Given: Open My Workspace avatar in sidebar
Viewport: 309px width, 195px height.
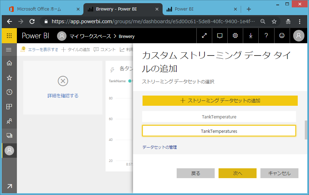Looking at the screenshot, I should pos(9,150).
